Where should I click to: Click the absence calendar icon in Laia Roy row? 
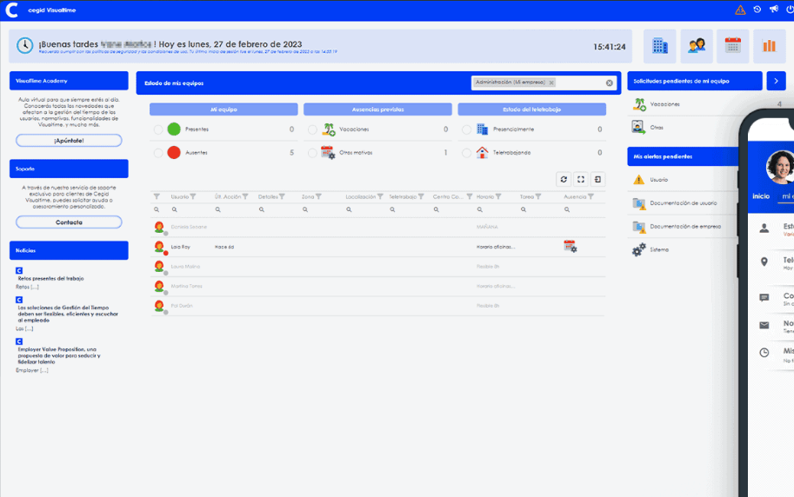[570, 247]
